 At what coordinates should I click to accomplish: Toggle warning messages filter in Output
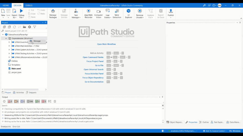tap(16, 101)
